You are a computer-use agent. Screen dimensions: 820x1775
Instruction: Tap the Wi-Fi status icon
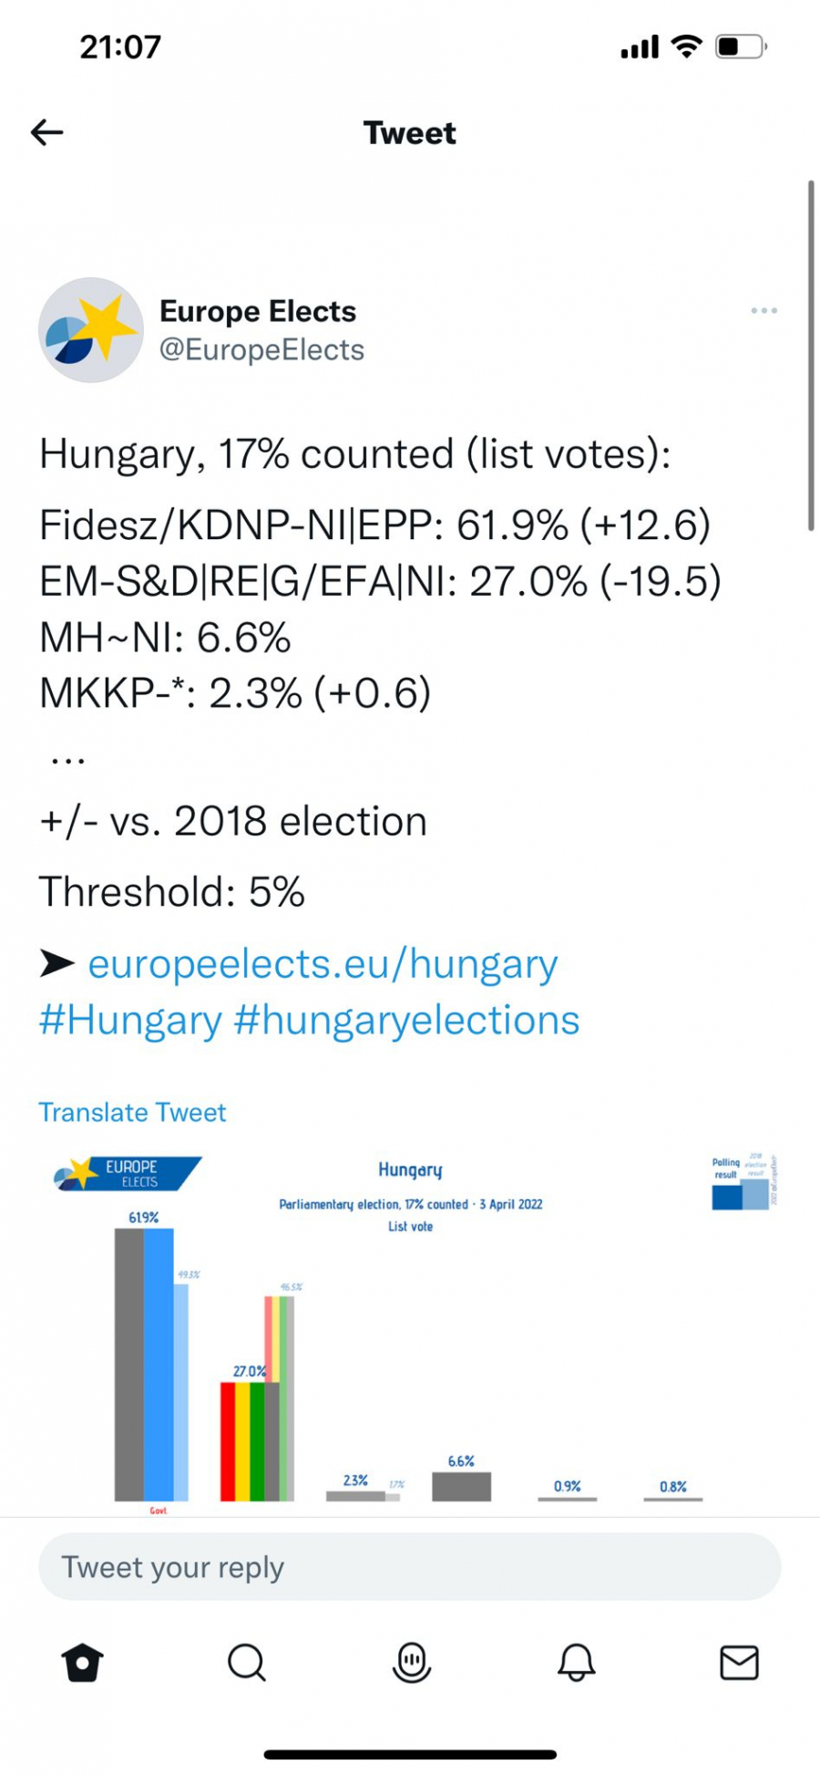[x=686, y=47]
